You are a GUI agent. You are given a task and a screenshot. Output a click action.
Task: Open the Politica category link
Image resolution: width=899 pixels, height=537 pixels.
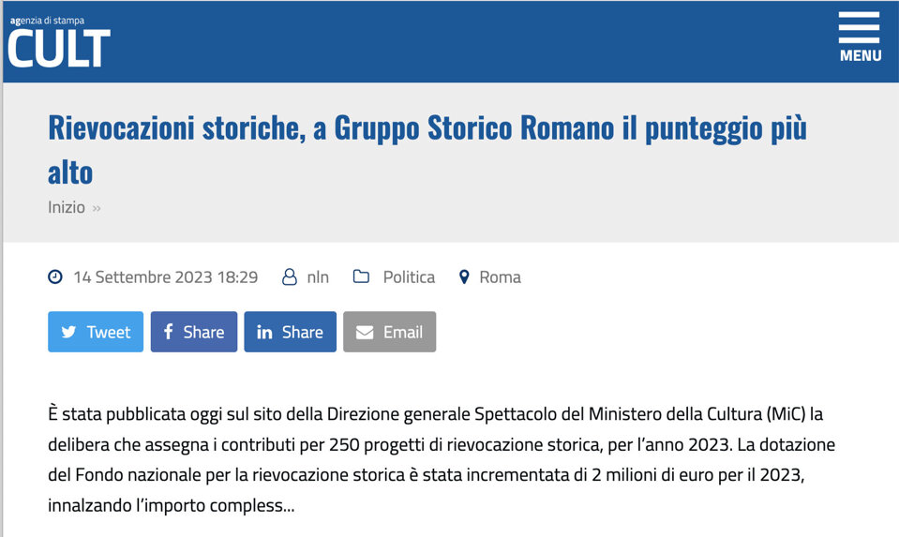[409, 277]
